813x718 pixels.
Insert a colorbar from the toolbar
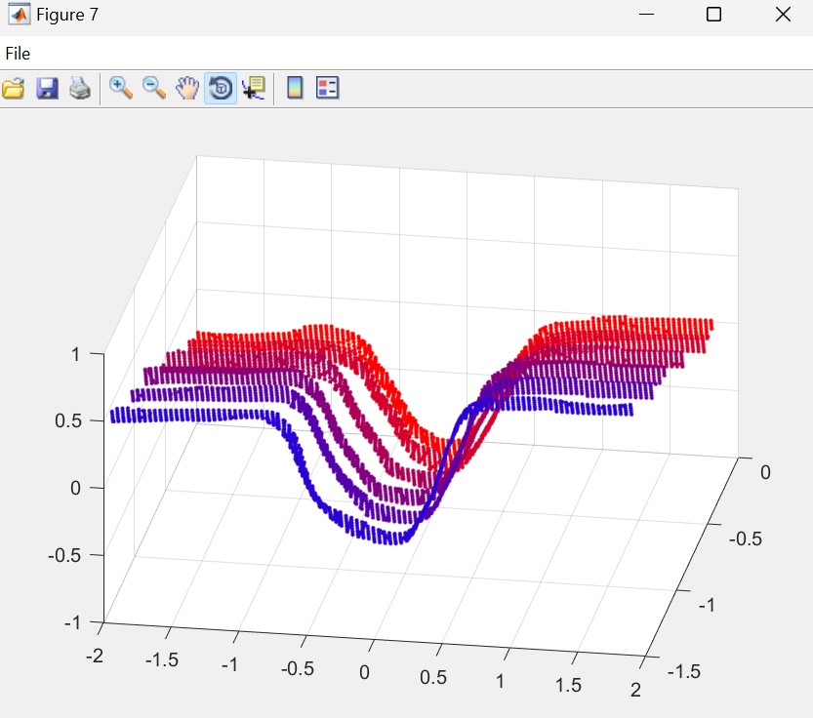pyautogui.click(x=294, y=89)
